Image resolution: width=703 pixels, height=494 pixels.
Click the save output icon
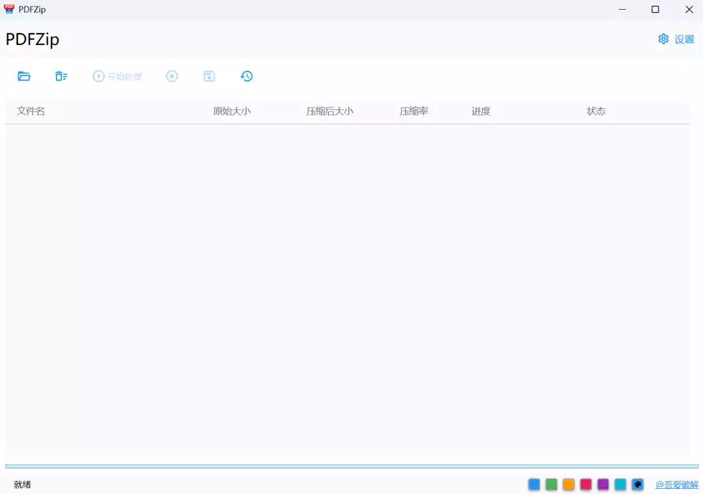coord(209,76)
